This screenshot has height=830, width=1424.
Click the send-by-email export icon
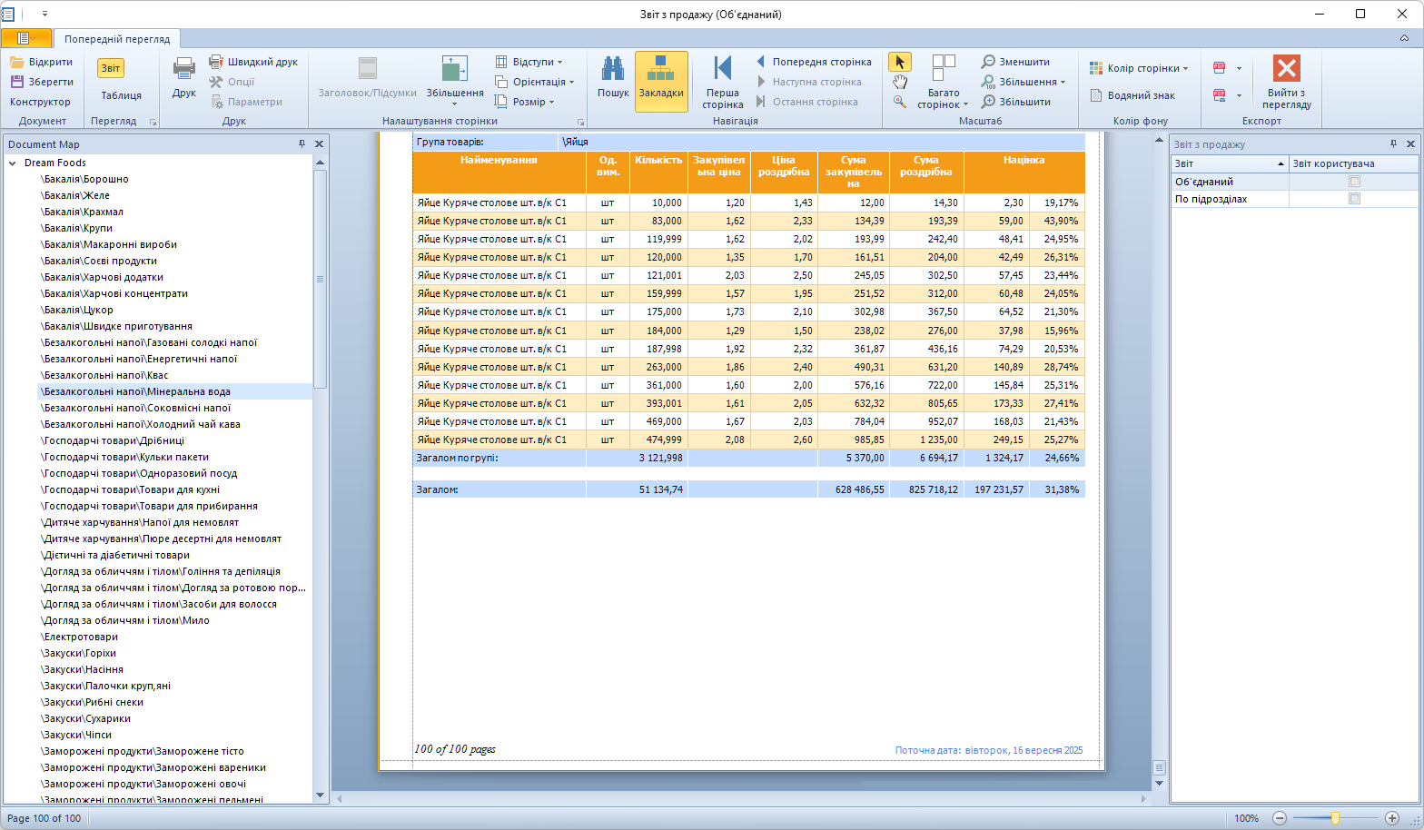click(1219, 95)
